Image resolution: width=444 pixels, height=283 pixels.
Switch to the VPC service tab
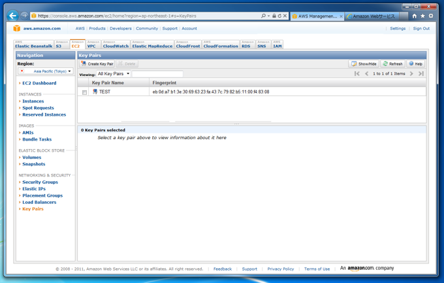[x=93, y=44]
